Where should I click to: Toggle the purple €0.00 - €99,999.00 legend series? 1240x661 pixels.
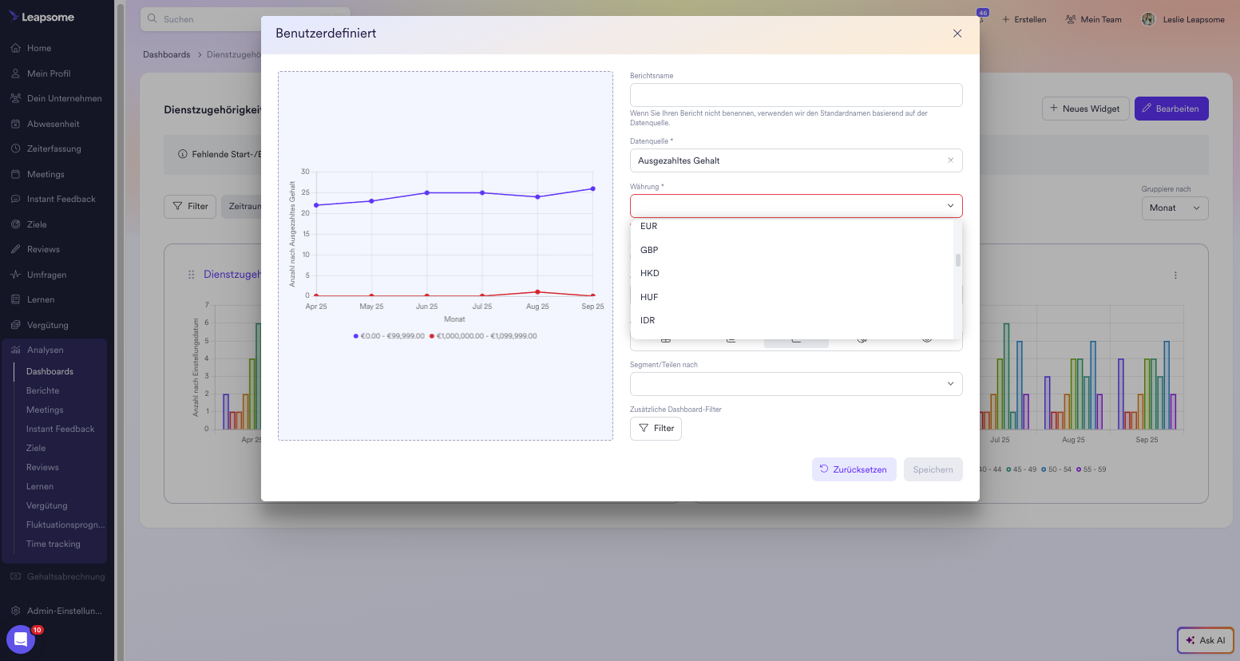[x=390, y=336]
